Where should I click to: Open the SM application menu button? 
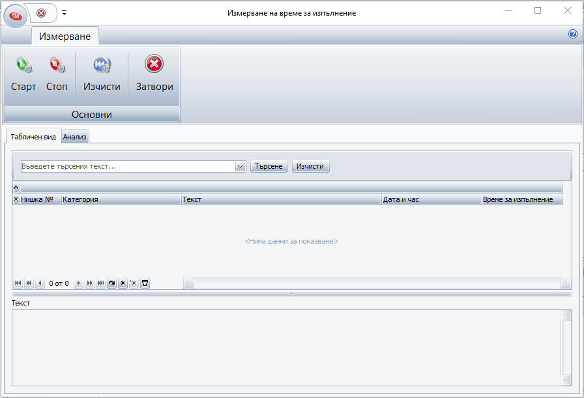15,16
